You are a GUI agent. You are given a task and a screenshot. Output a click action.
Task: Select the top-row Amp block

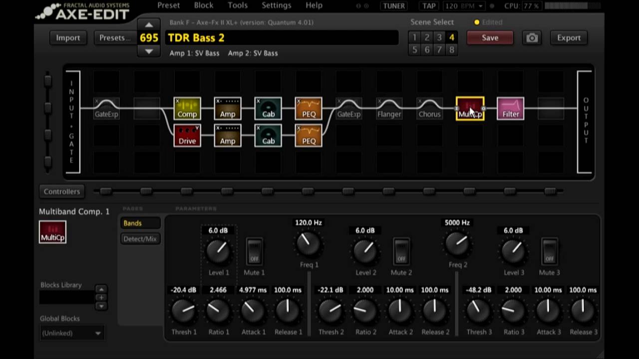pyautogui.click(x=228, y=109)
